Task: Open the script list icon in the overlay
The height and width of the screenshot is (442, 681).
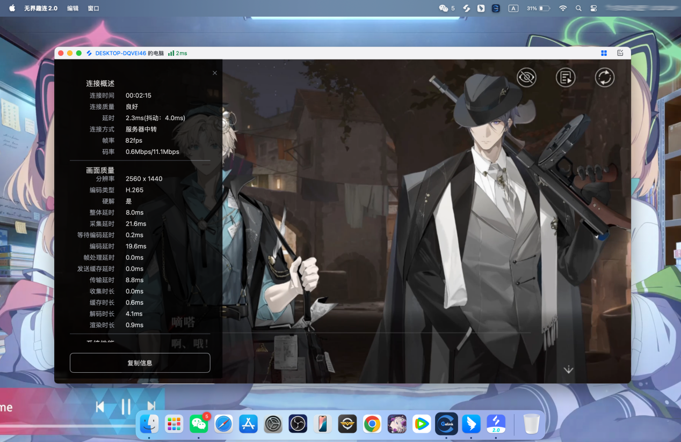Action: pyautogui.click(x=566, y=78)
